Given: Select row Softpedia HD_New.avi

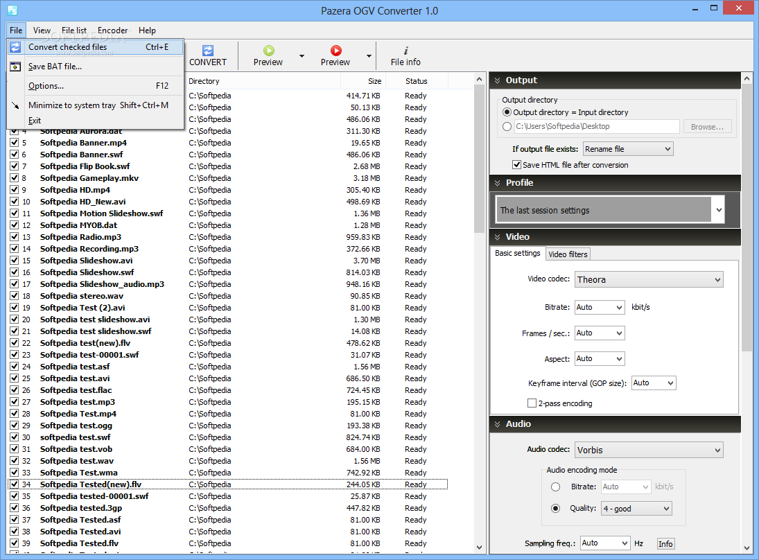Looking at the screenshot, I should [228, 202].
